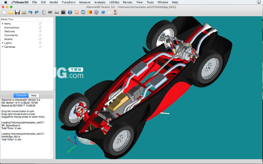Open settings with the gear icon
The height and width of the screenshot is (164, 263).
pyautogui.click(x=96, y=12)
